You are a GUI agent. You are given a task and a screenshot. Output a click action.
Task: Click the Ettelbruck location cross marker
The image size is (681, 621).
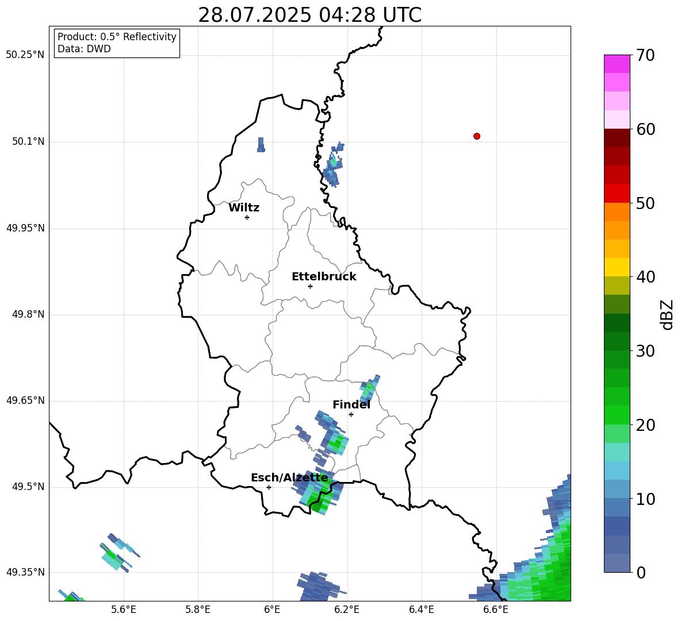(310, 286)
